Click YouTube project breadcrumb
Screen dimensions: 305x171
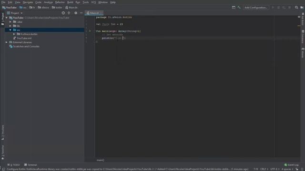pos(10,8)
